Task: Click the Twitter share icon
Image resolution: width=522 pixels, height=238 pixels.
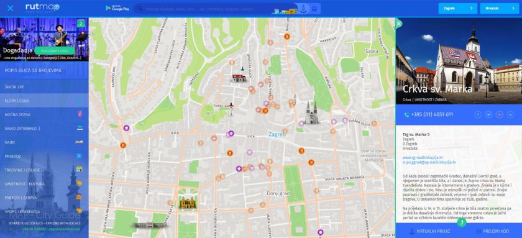Action: point(488,115)
